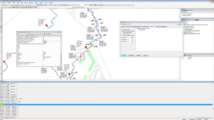
Task: Click yellow node к.6 on map
Action: [71, 77]
